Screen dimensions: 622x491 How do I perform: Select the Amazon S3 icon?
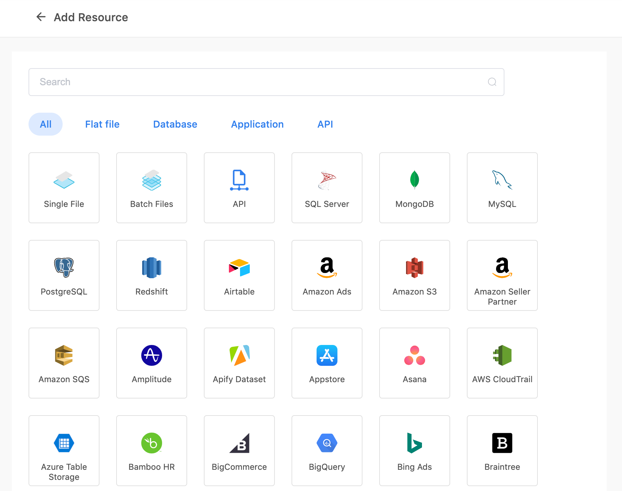click(415, 267)
